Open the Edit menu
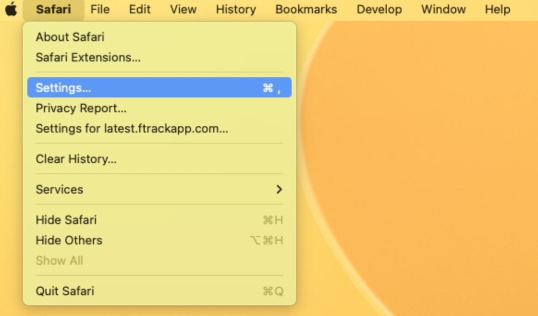 [140, 9]
